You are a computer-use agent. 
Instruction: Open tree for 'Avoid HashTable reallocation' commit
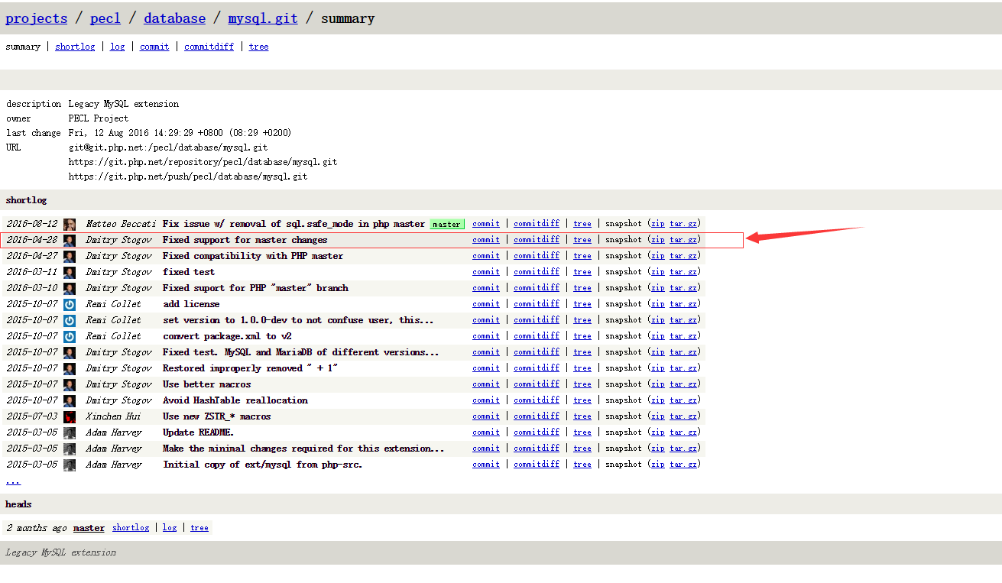[582, 400]
